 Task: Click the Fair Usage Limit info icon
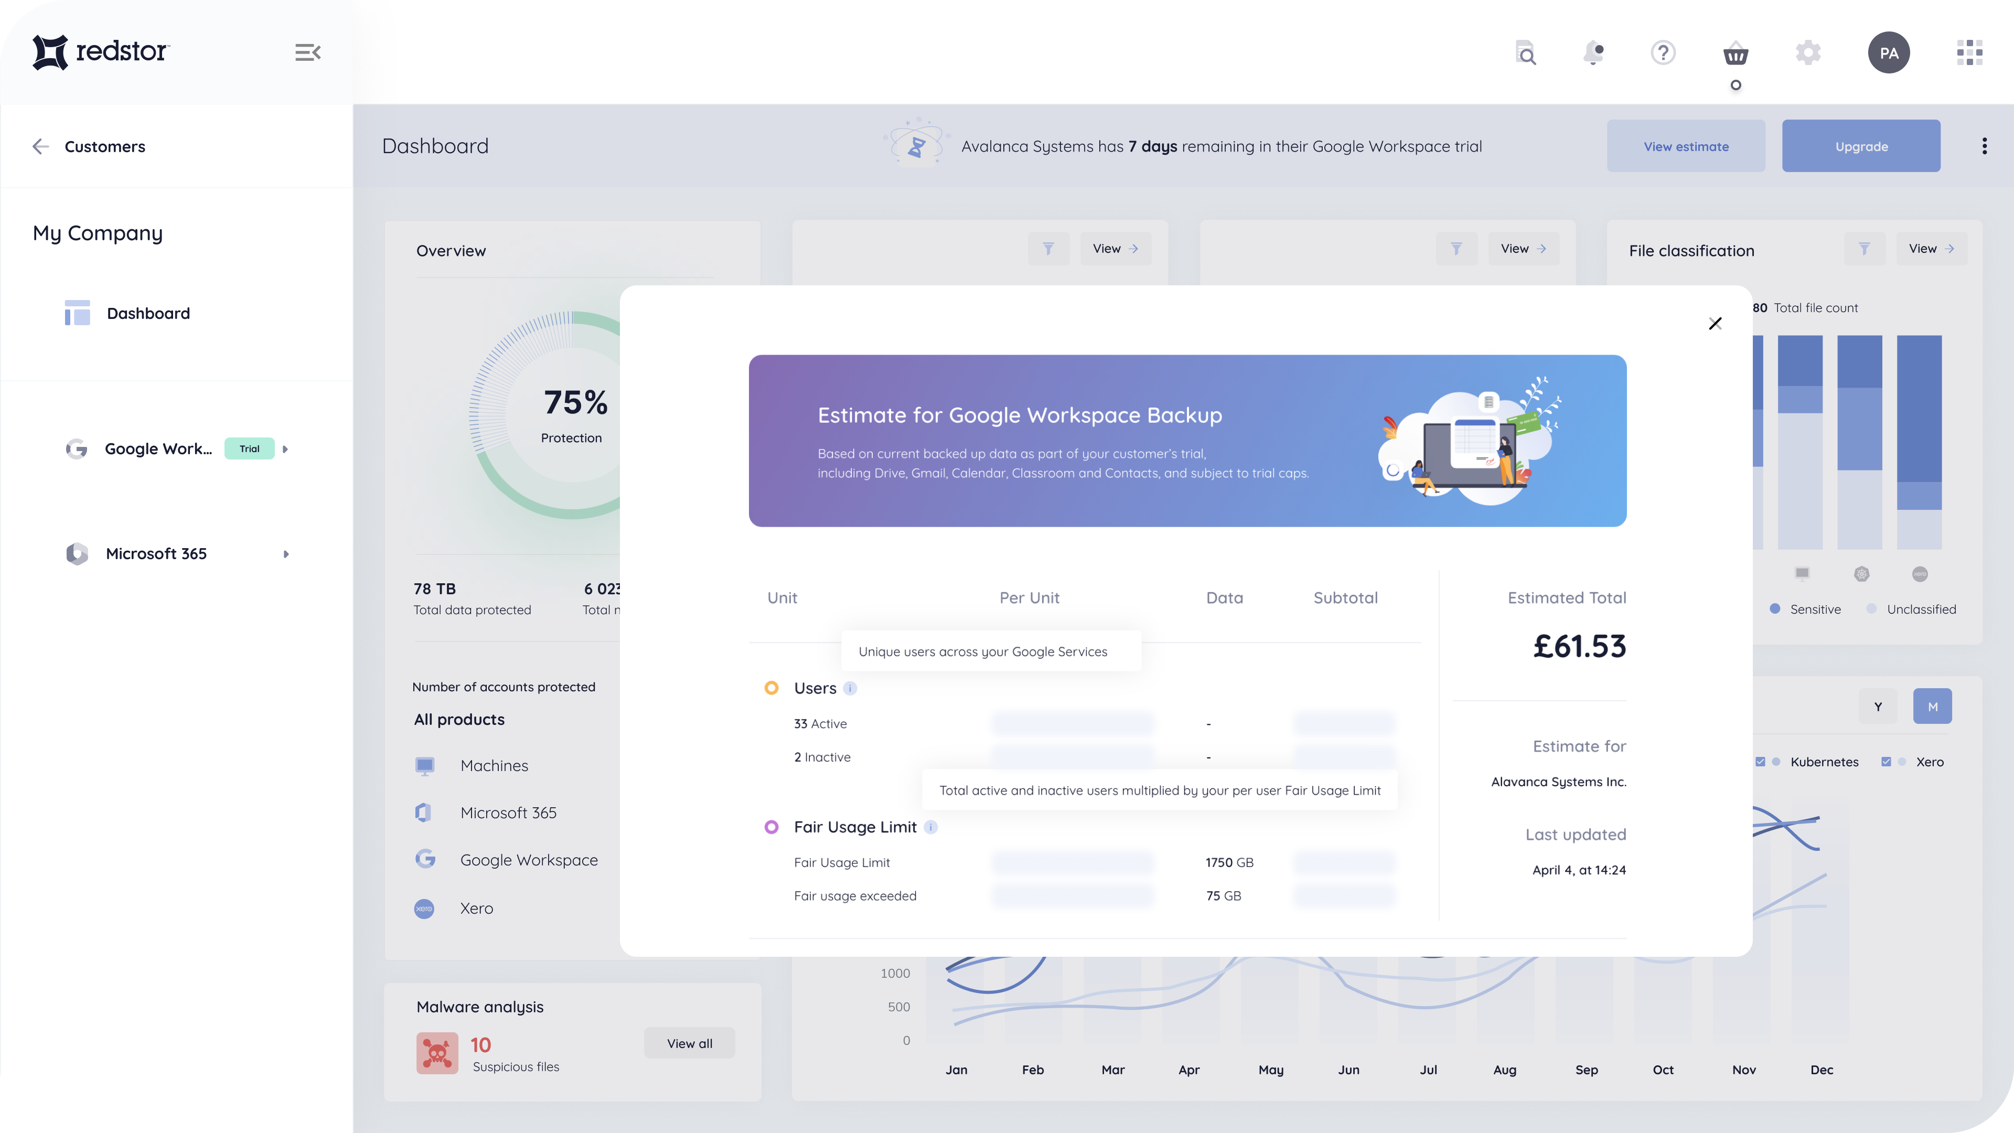(930, 827)
